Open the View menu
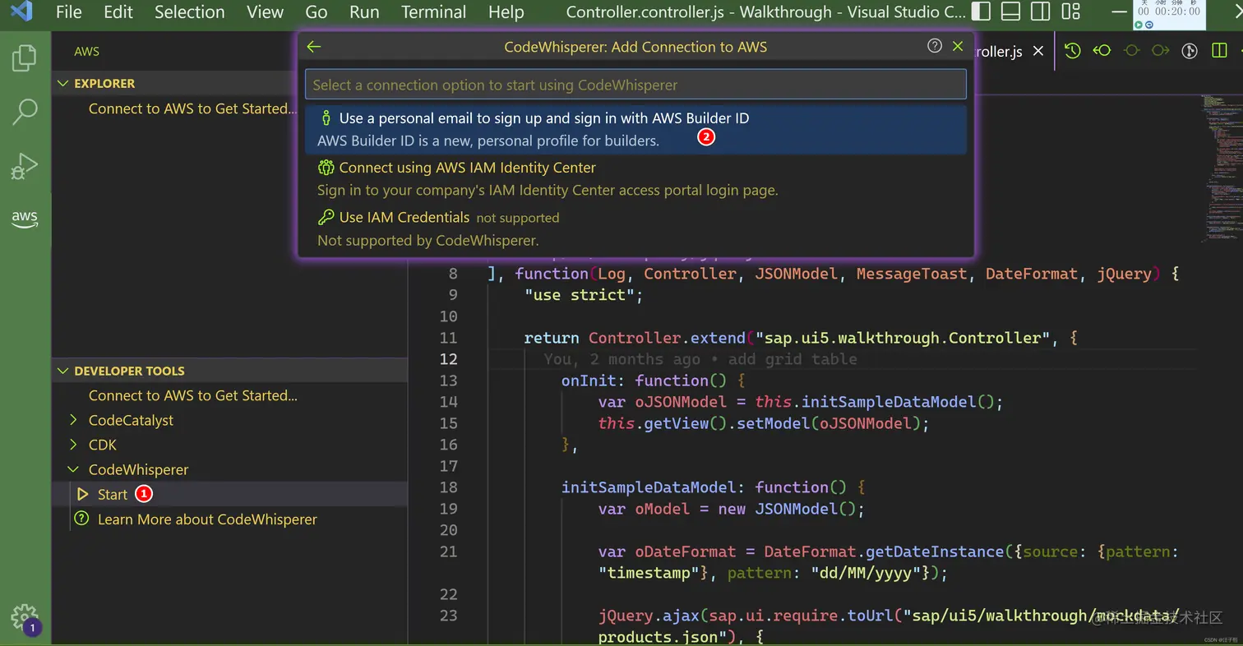The width and height of the screenshot is (1243, 646). click(265, 12)
